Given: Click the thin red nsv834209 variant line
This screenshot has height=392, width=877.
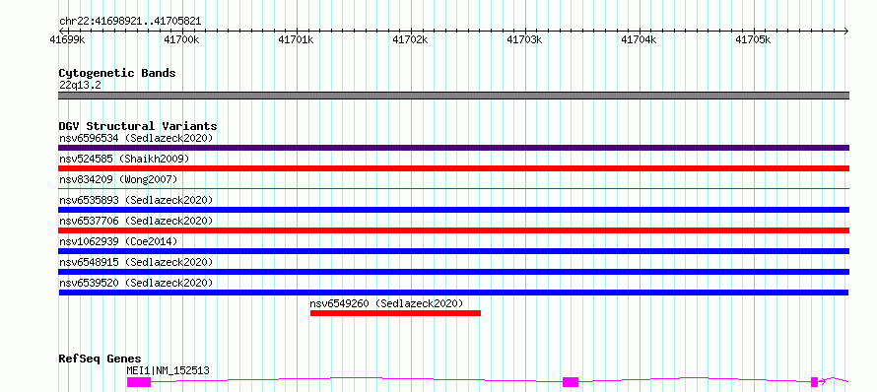Looking at the screenshot, I should pyautogui.click(x=453, y=189).
